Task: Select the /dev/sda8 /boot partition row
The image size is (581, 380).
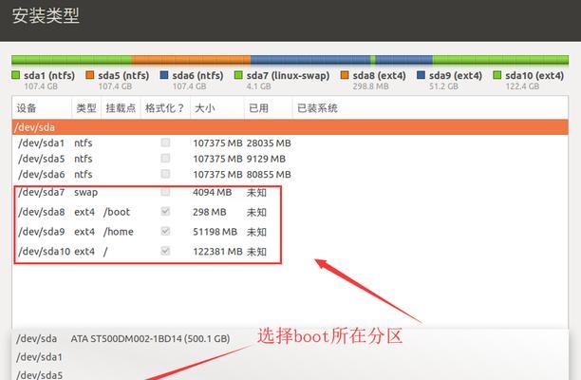Action: click(290, 212)
